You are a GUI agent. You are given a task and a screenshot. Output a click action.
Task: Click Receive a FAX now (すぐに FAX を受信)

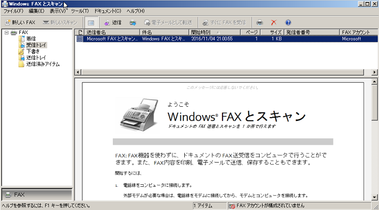point(224,23)
